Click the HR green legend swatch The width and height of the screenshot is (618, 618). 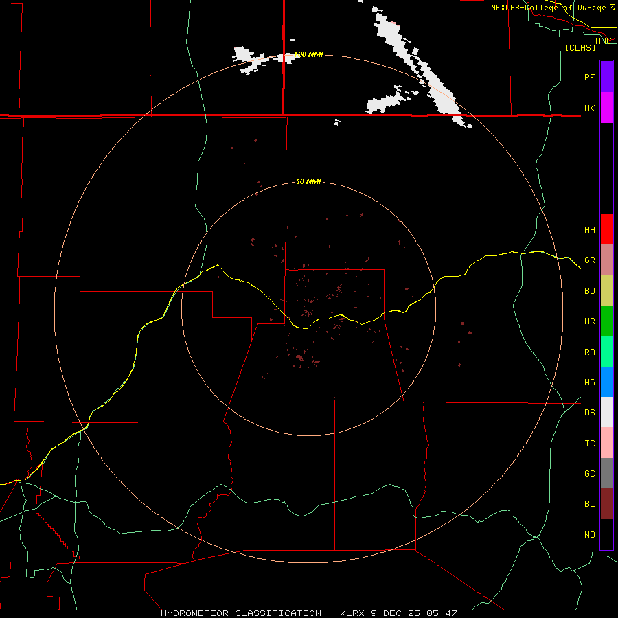click(606, 321)
